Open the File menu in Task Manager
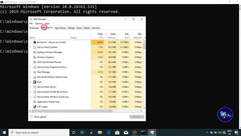This screenshot has height=136, width=241. tap(31, 23)
